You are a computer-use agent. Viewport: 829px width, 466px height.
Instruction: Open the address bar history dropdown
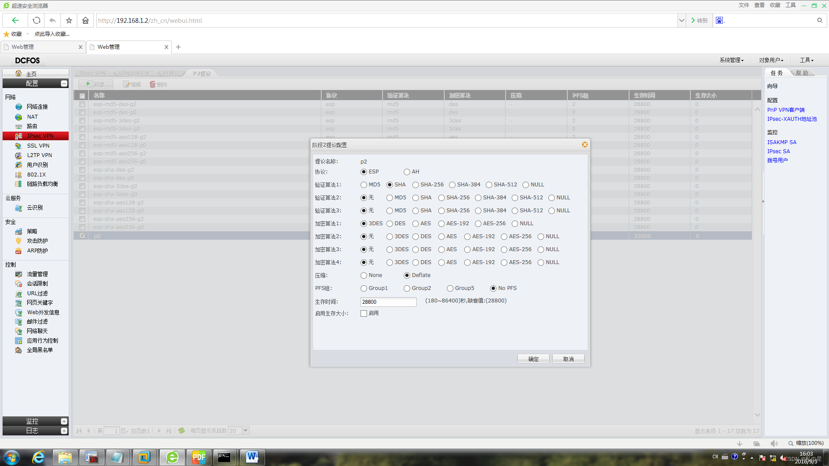tap(681, 20)
